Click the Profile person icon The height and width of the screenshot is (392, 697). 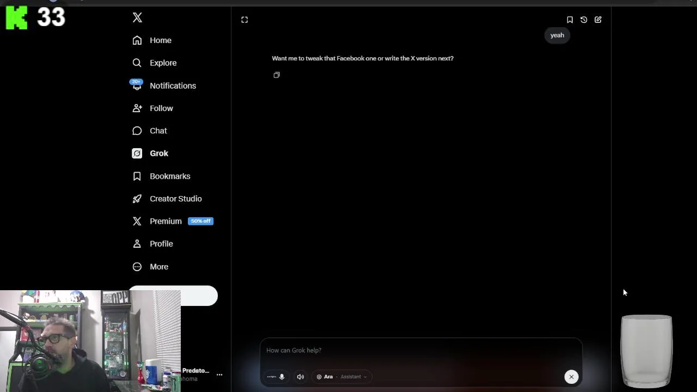pos(137,244)
